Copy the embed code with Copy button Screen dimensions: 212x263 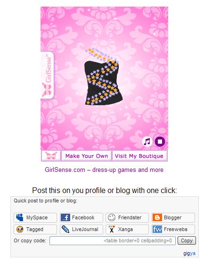click(x=187, y=240)
